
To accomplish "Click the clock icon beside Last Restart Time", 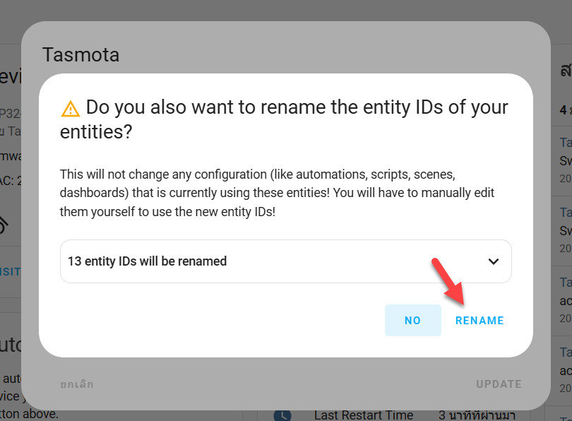I will 282,415.
